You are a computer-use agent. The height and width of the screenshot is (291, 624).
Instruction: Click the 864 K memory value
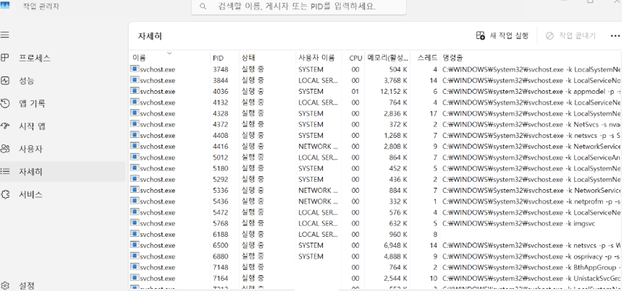click(397, 157)
